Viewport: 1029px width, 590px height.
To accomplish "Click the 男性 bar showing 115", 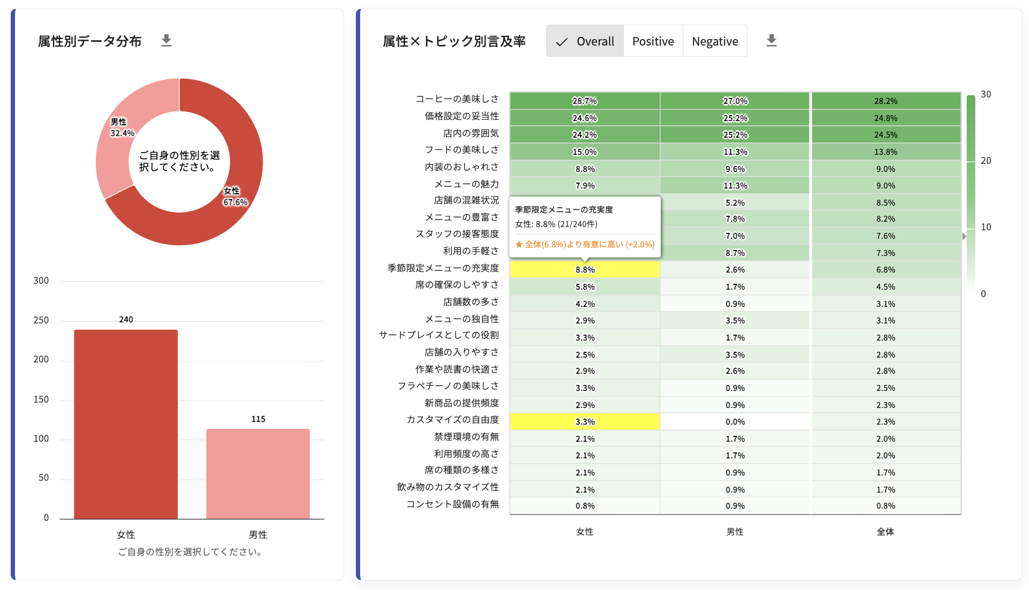I will (x=258, y=473).
